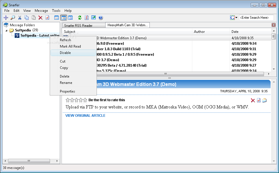Switch to the first list view layout icon
Image resolution: width=279 pixels, height=173 pixels.
[56, 18]
